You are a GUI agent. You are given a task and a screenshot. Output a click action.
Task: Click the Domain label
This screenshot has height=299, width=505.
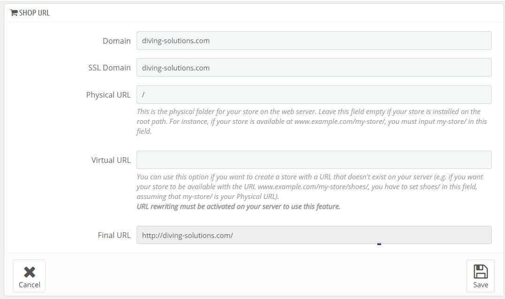pyautogui.click(x=116, y=41)
